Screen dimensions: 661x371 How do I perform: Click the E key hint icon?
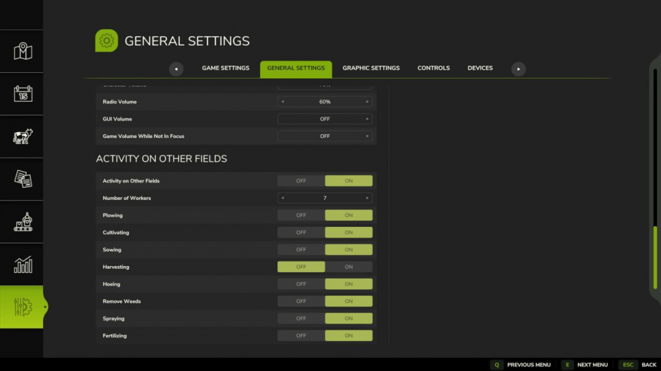567,365
